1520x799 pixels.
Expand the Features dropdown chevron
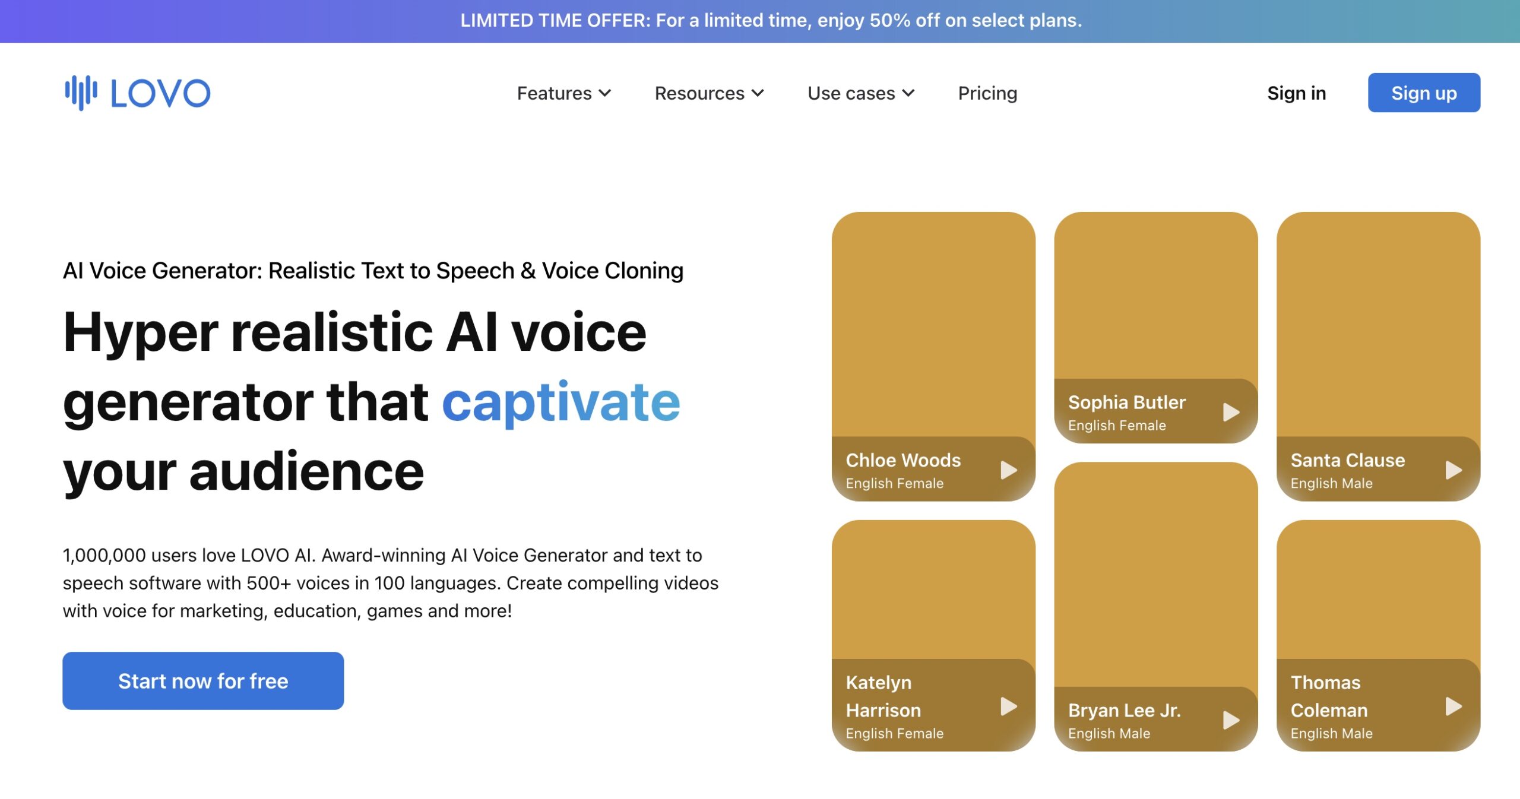605,93
